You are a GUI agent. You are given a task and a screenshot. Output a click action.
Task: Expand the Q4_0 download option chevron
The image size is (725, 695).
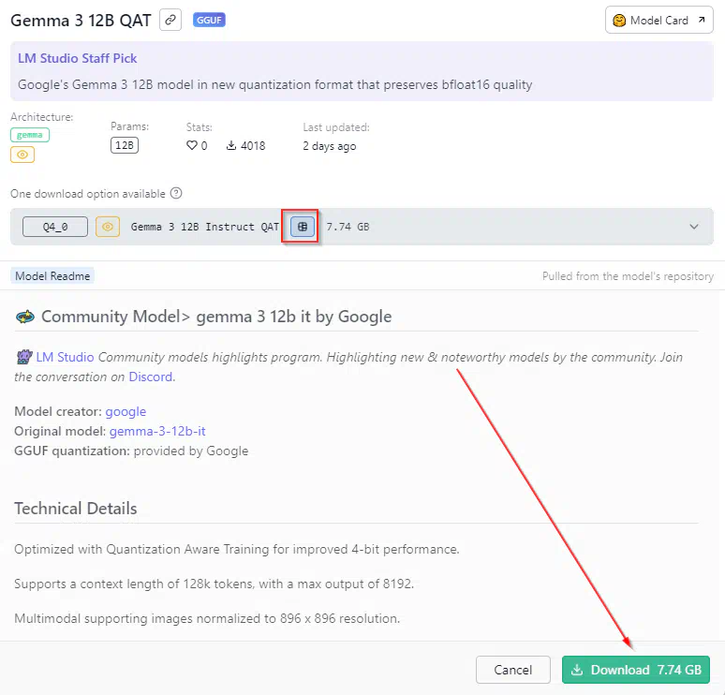click(x=694, y=227)
